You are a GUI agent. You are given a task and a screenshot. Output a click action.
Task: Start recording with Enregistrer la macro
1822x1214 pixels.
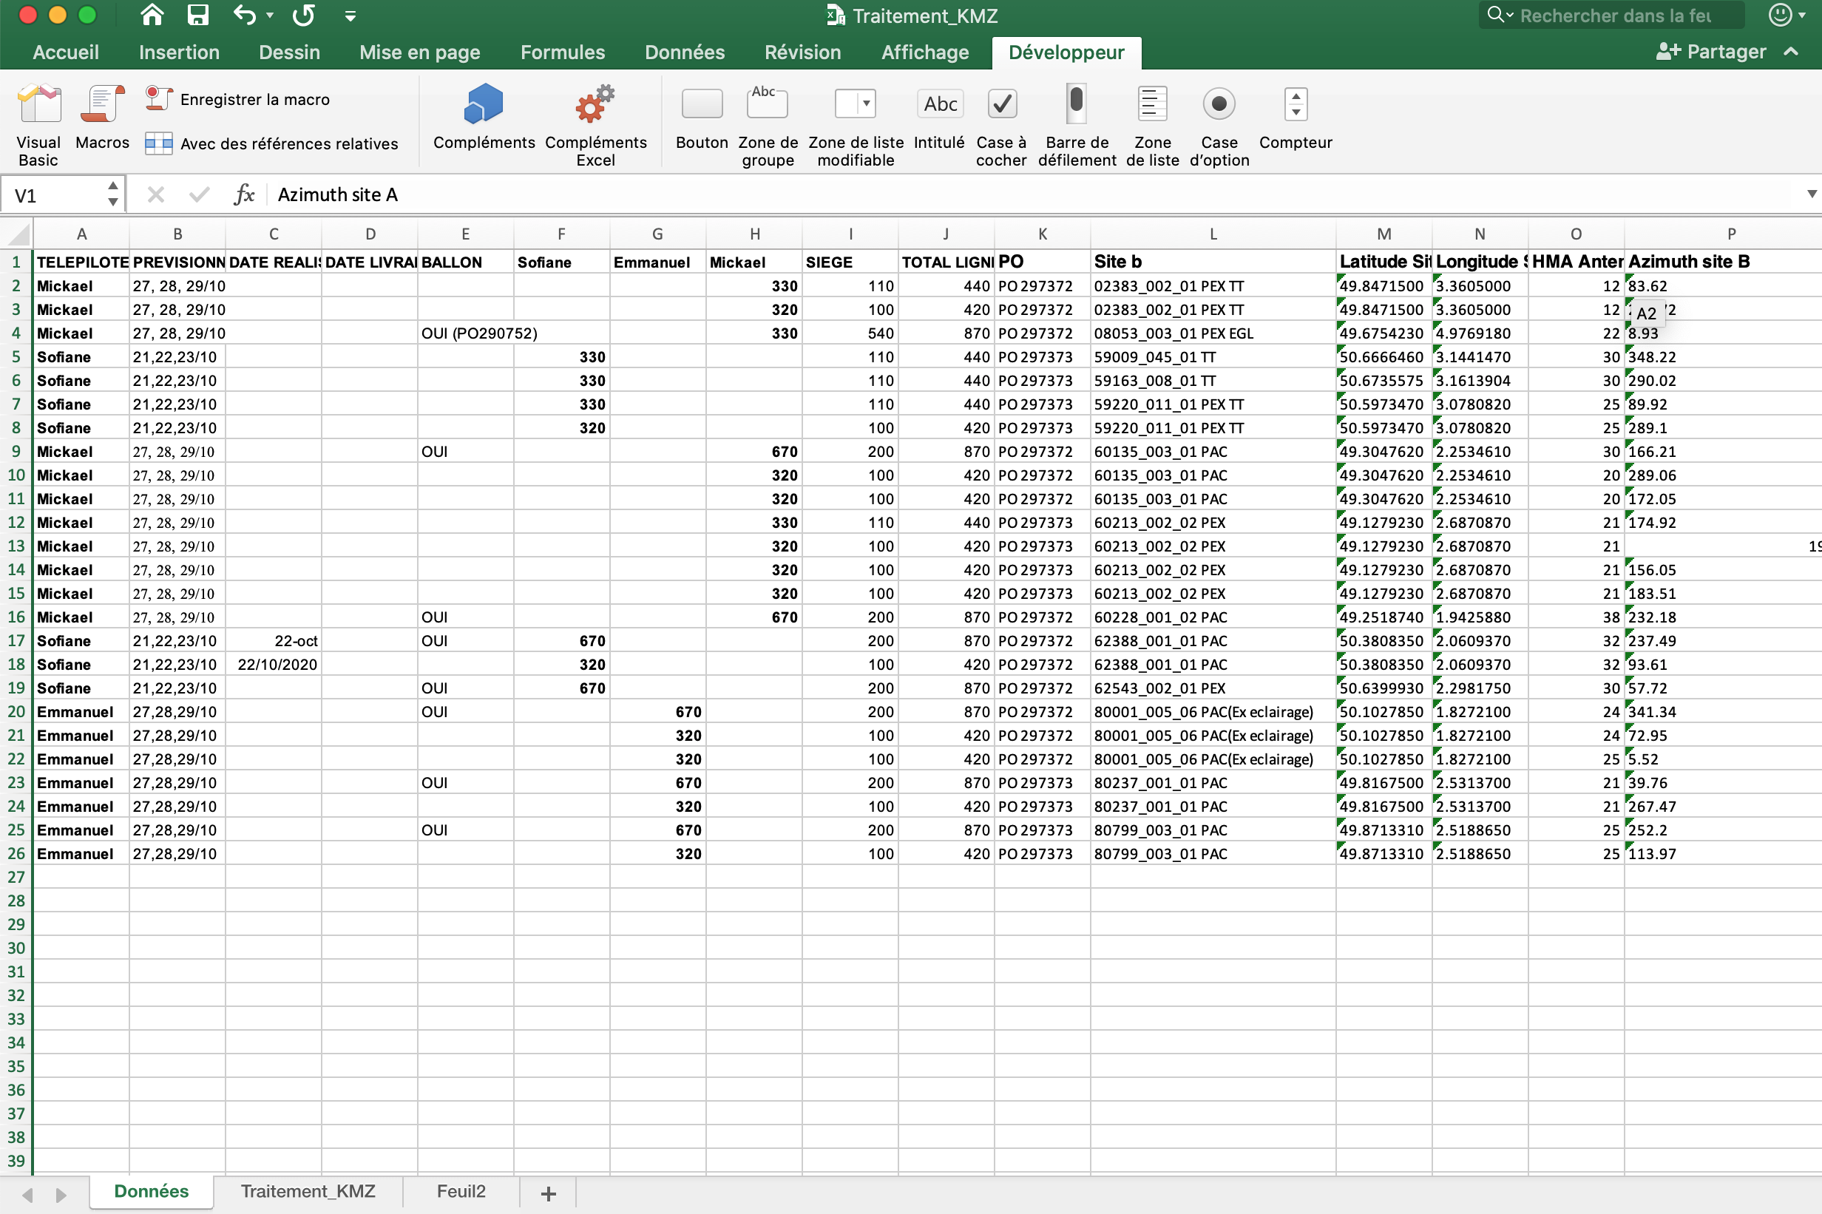click(237, 99)
